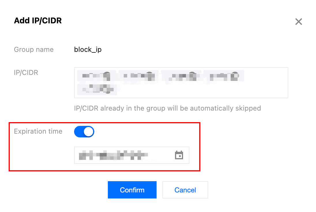Click the "Expiration time" label
The height and width of the screenshot is (212, 316).
tap(38, 131)
